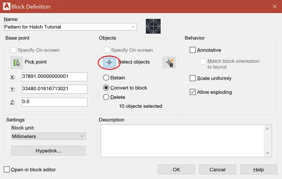Open Quick Select filter icon
This screenshot has height=179, width=282.
(169, 62)
